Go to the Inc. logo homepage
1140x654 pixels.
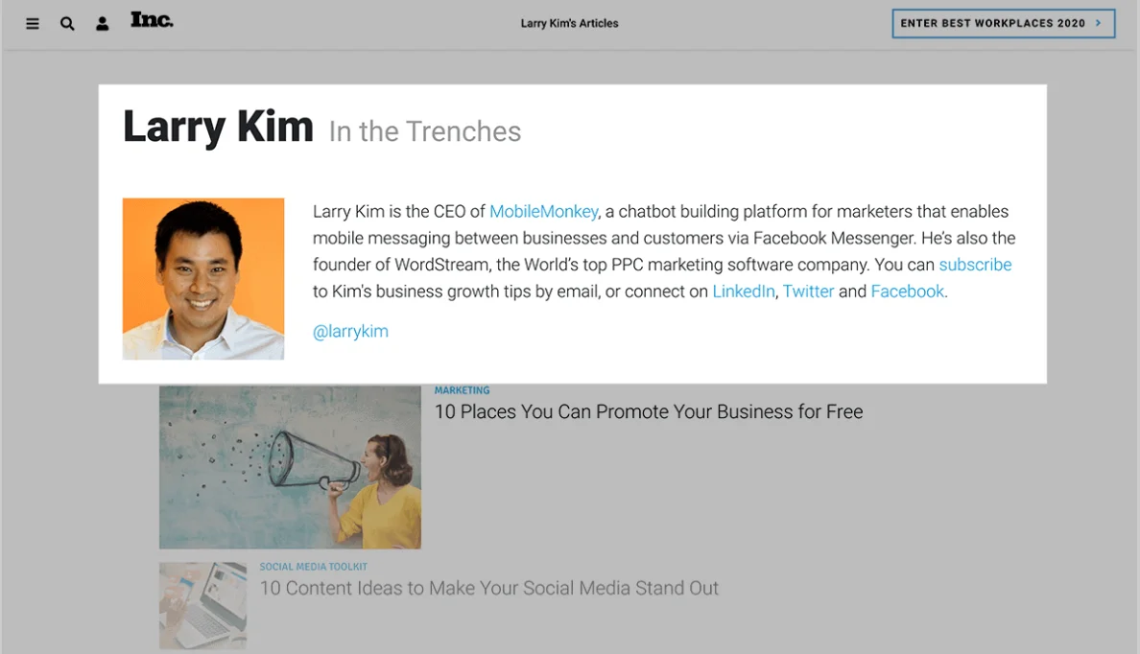tap(152, 20)
